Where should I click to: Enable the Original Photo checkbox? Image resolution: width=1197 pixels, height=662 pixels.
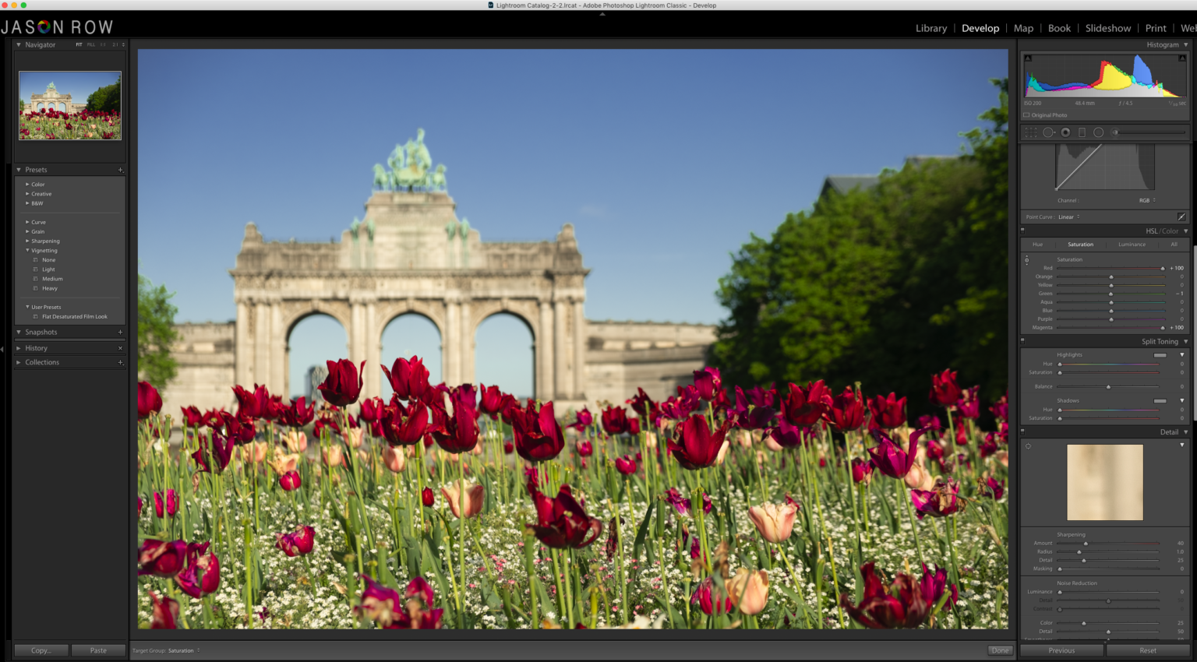pyautogui.click(x=1026, y=115)
